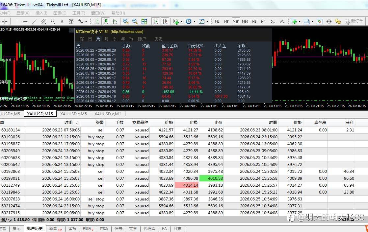Open the indicators list icon
368x232 pixels.
pyautogui.click(x=176, y=22)
